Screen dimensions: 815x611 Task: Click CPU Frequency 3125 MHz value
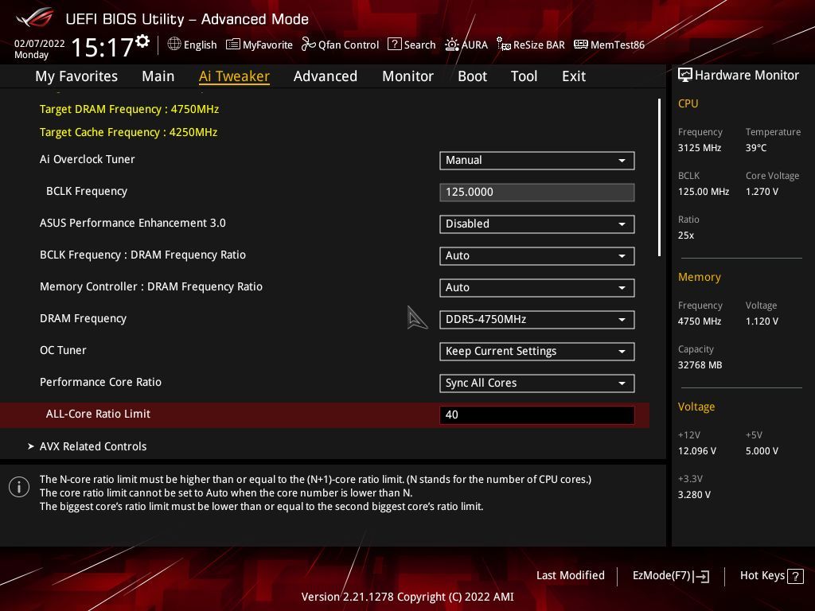tap(699, 148)
